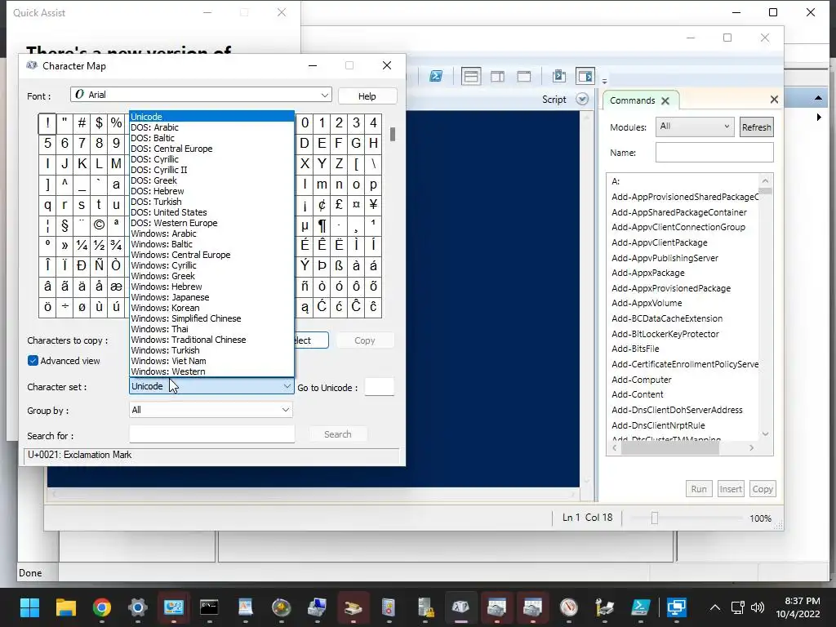
Task: Select the pound sign £ character cell
Action: [339, 205]
